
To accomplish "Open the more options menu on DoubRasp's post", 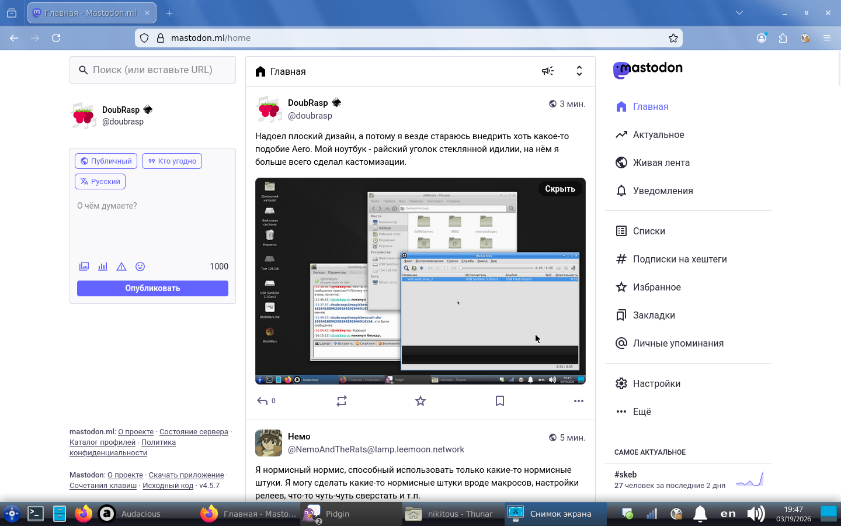I will pyautogui.click(x=578, y=401).
